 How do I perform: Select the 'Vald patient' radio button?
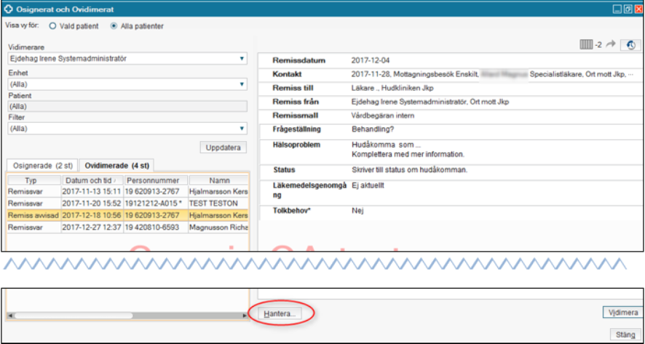(x=52, y=26)
